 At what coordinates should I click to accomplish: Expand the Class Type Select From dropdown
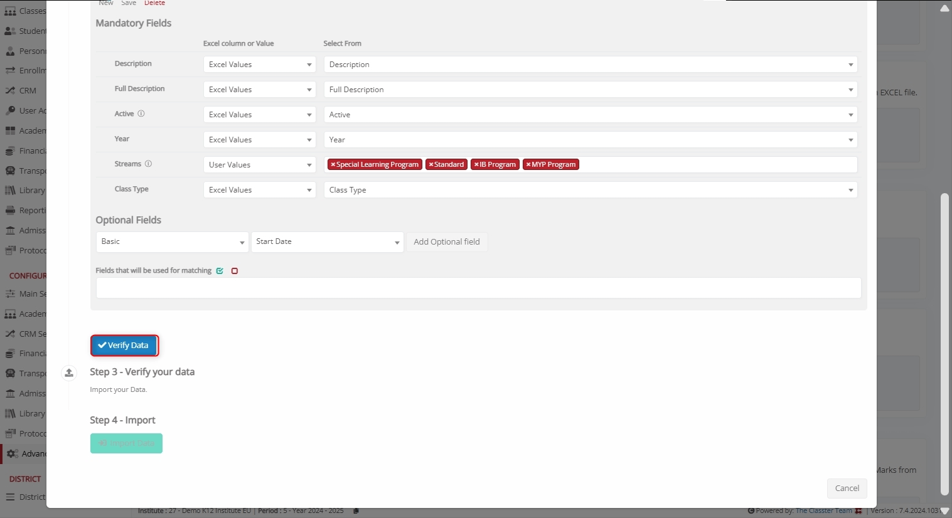tap(590, 190)
